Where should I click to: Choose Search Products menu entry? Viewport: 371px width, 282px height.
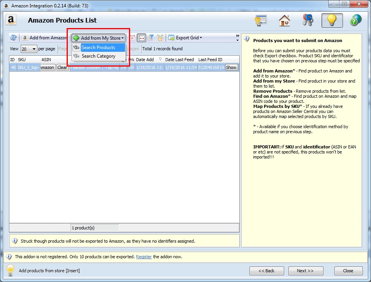(99, 47)
